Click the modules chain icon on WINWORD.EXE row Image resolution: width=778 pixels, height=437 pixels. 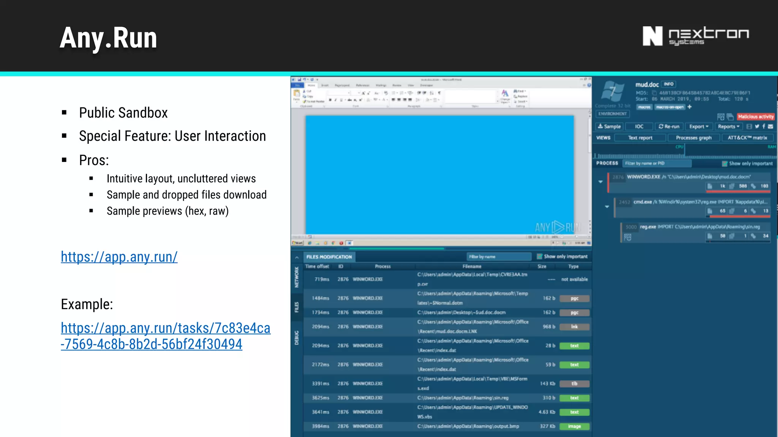(753, 186)
